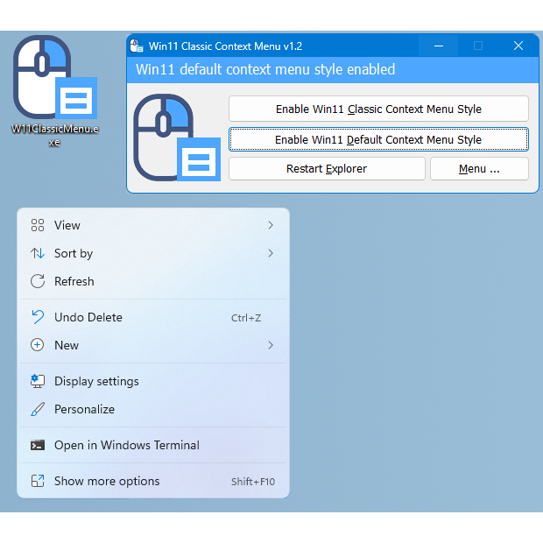The width and height of the screenshot is (543, 543).
Task: Select Show more options entry
Action: coord(153,481)
